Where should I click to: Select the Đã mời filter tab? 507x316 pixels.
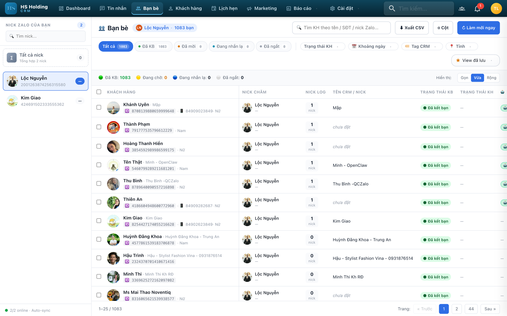tap(190, 46)
